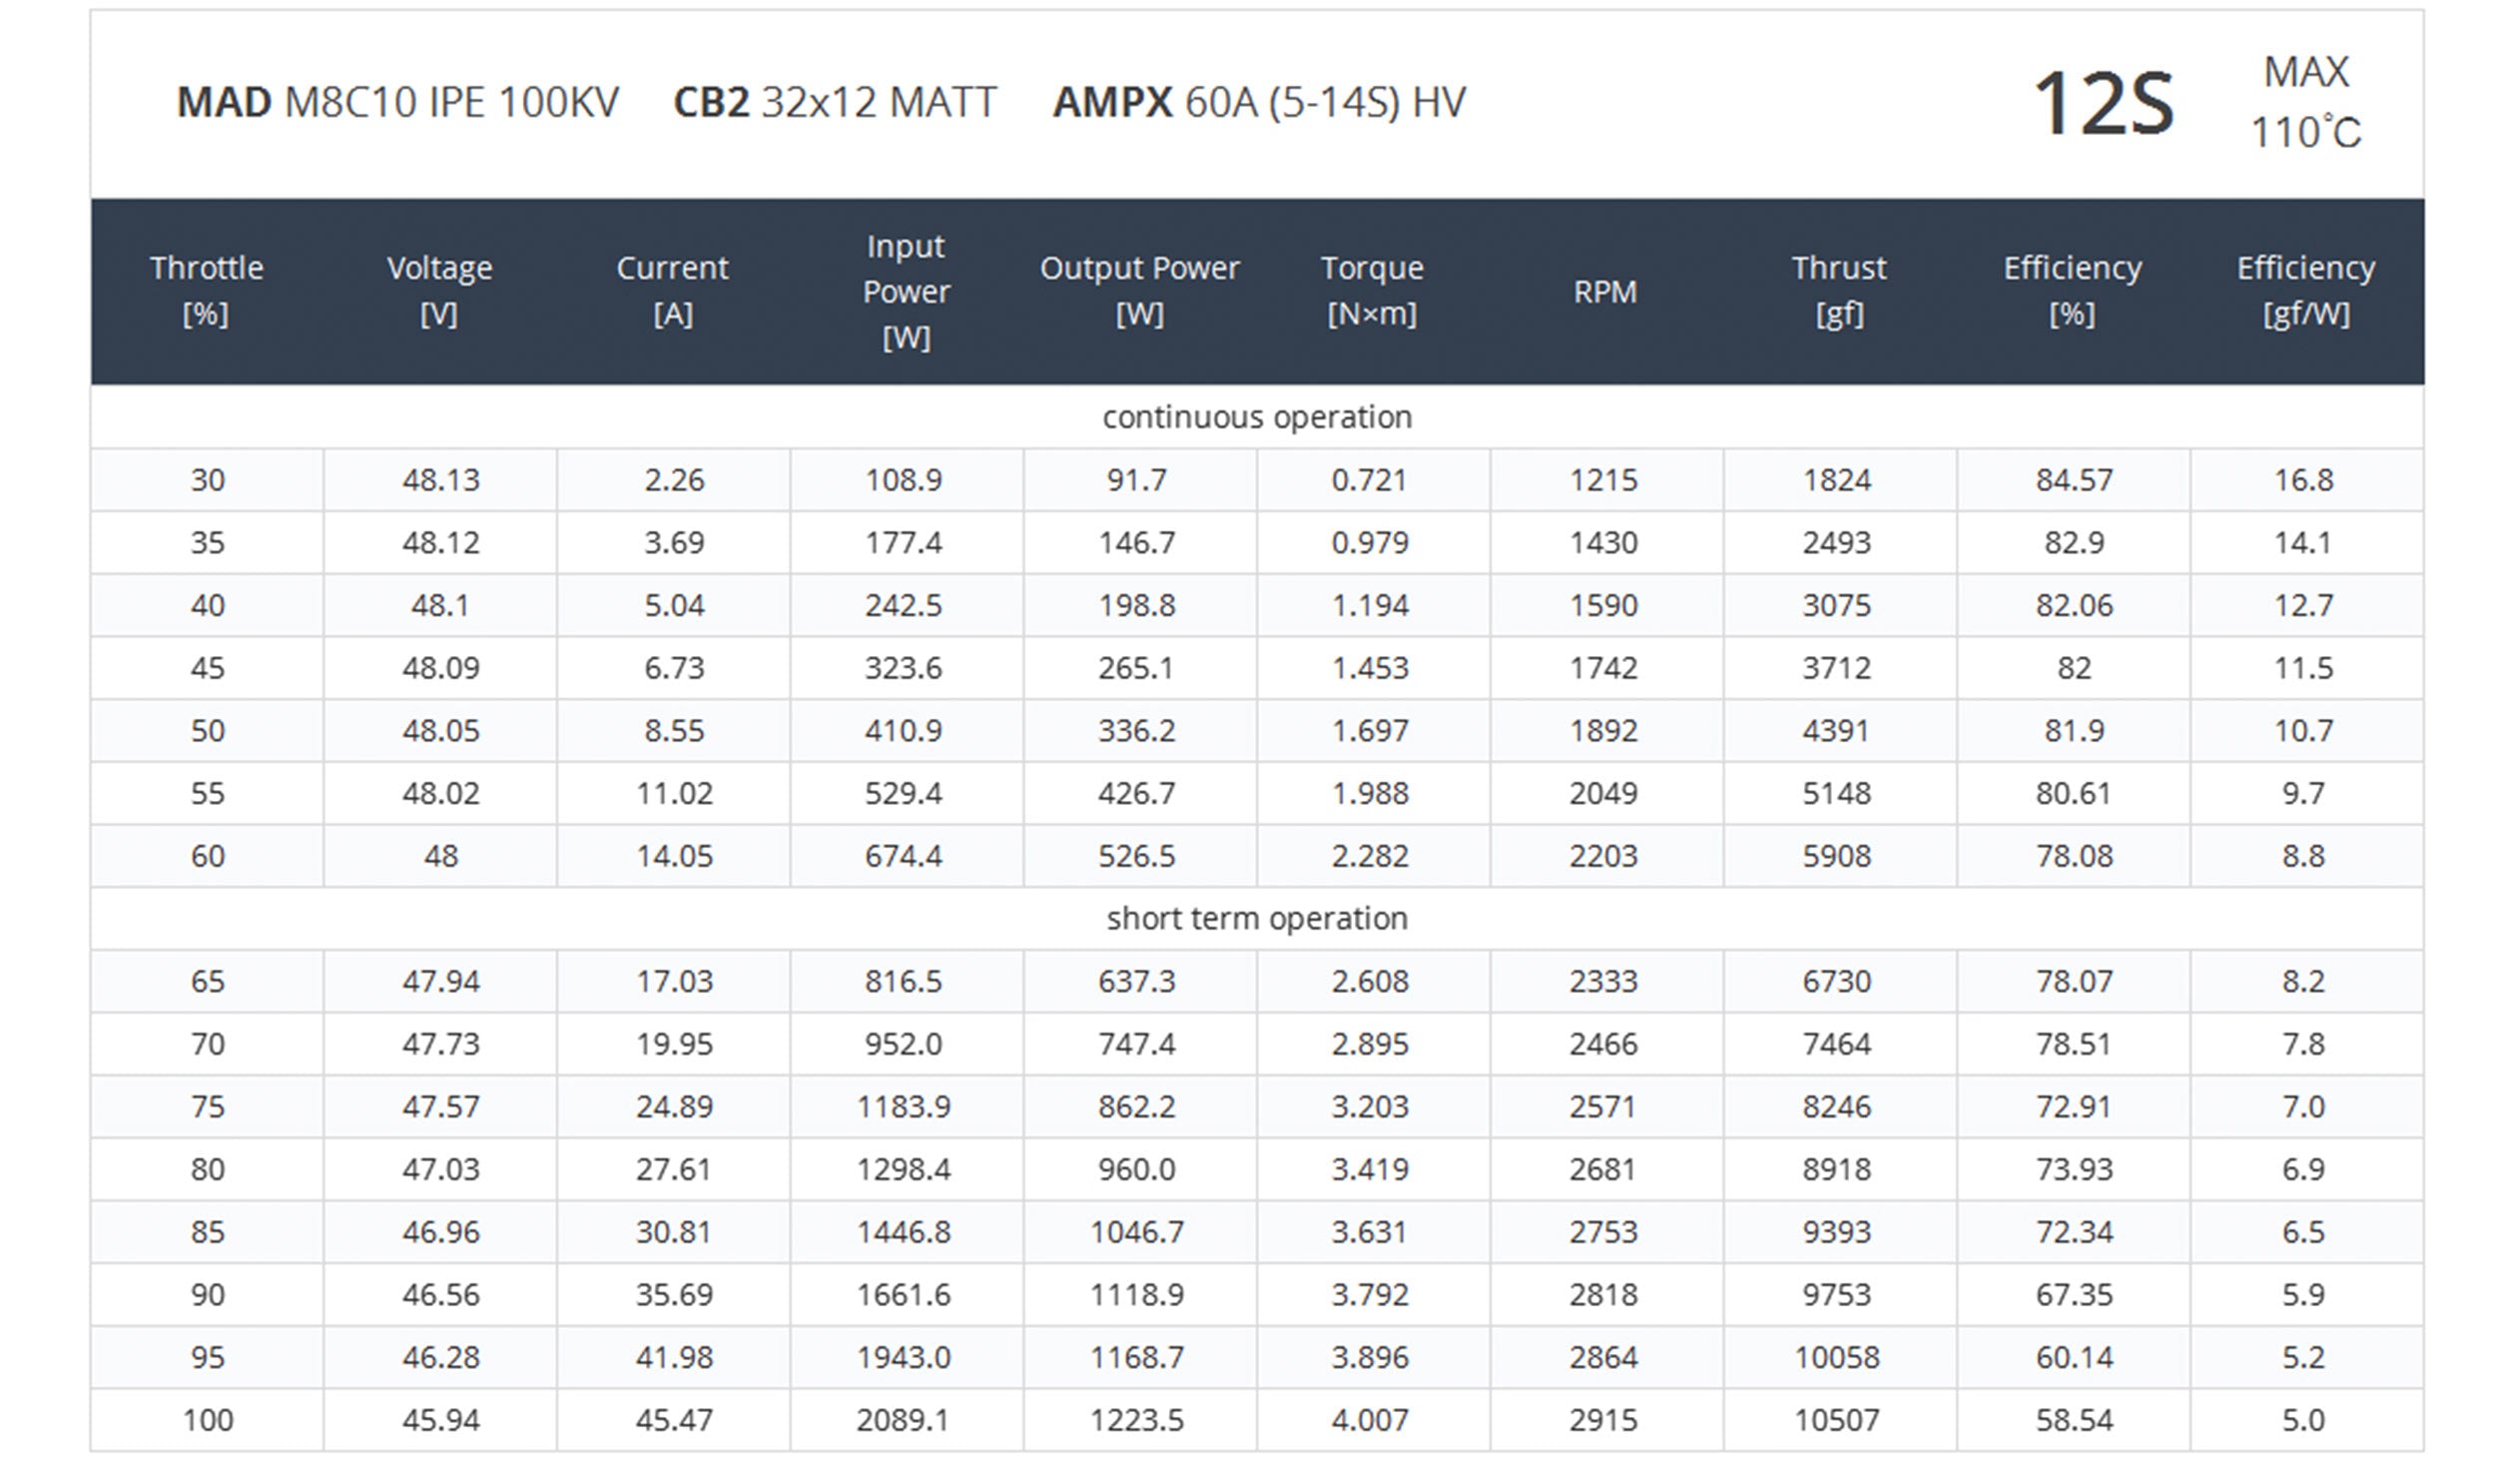Click the Torque [N×m] column header

pos(1372,291)
